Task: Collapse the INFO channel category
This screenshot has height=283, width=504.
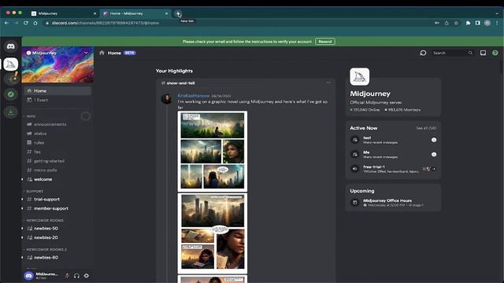Action: pos(30,116)
